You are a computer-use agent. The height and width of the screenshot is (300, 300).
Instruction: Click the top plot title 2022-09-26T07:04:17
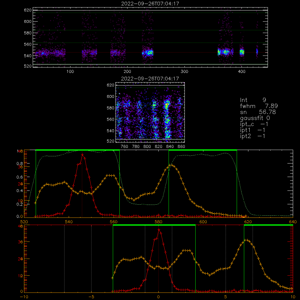[150, 4]
